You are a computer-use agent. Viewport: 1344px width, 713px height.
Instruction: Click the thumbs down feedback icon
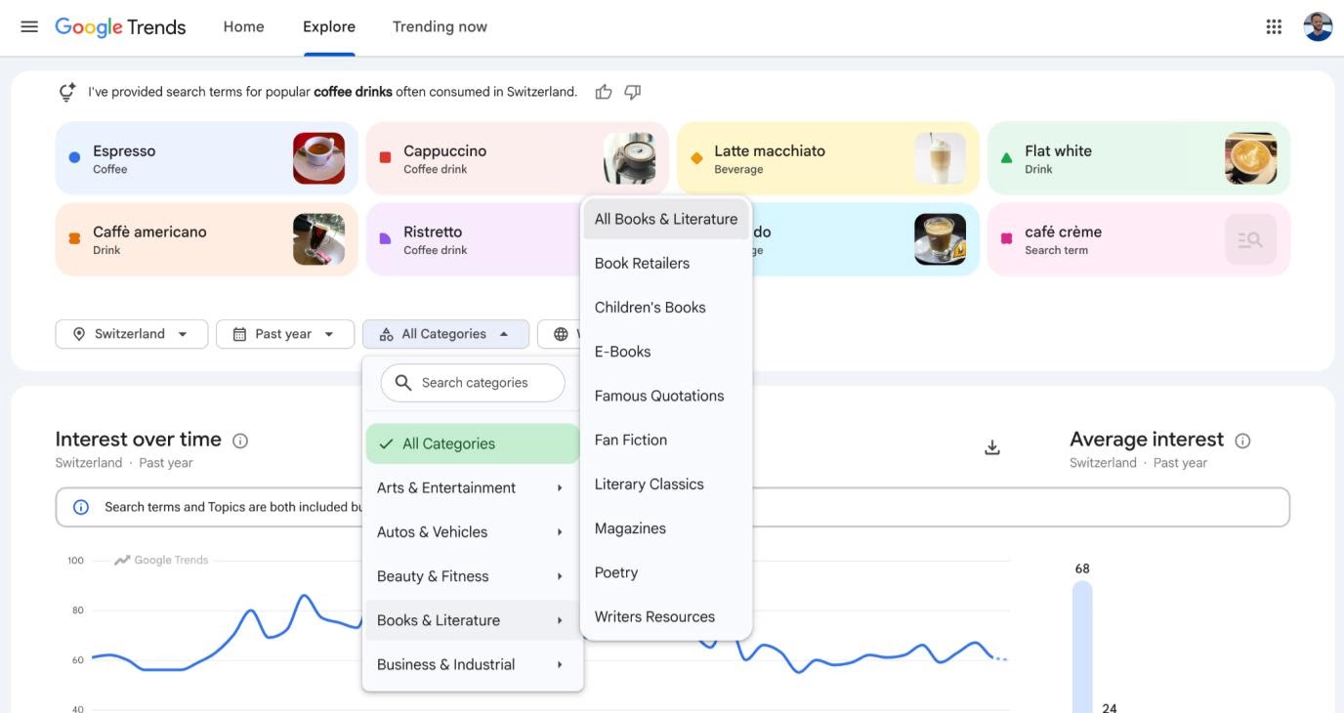coord(633,92)
